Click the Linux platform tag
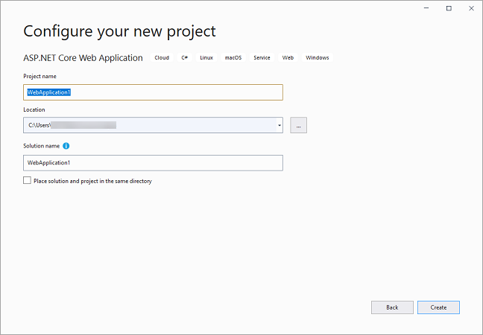Viewport: 483px width, 335px height. coord(206,58)
